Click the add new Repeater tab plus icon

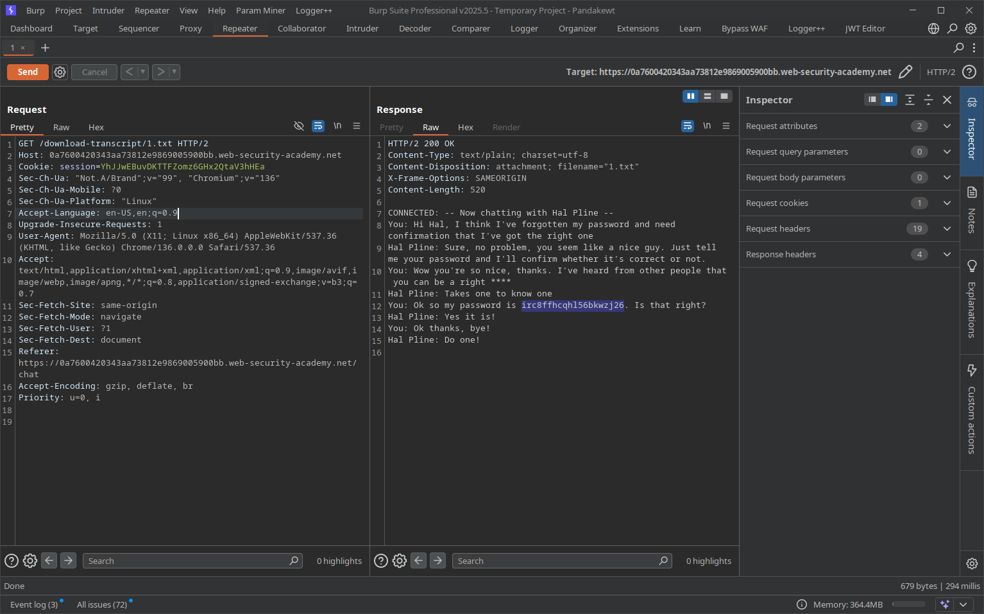[45, 48]
